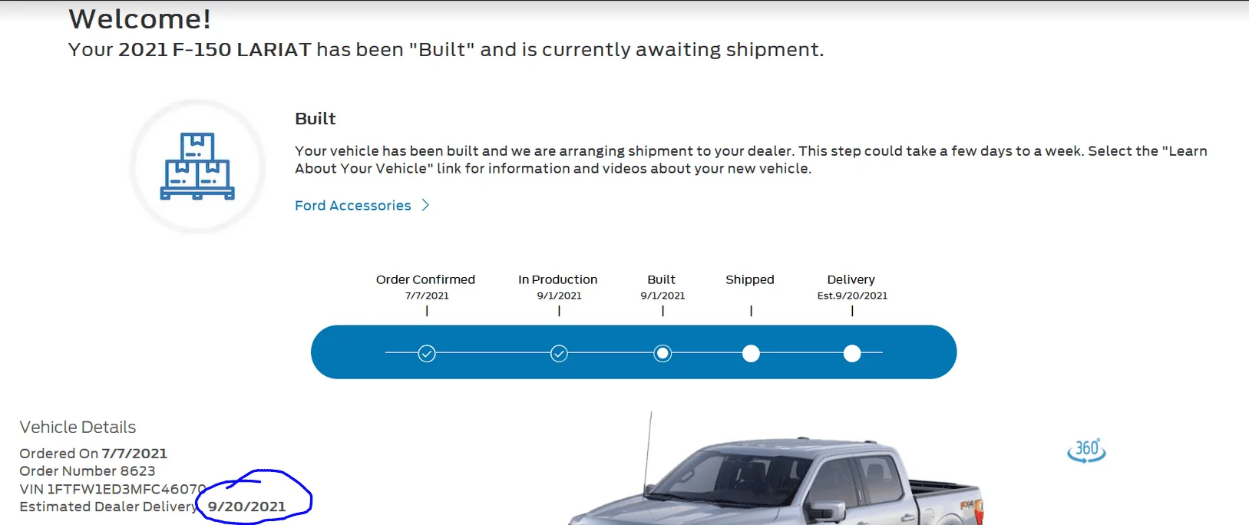Viewport: 1249px width, 525px height.
Task: Click the chevron arrow beside Ford Accessories
Action: [x=425, y=206]
